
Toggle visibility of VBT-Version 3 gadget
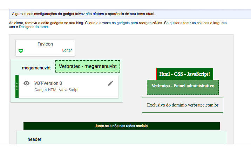click(x=26, y=83)
